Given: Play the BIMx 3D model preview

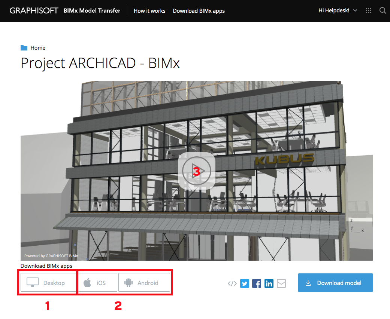Looking at the screenshot, I should tap(196, 171).
